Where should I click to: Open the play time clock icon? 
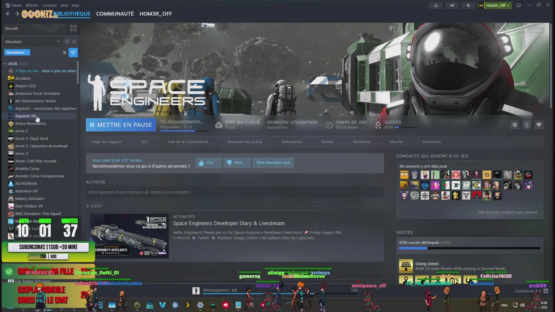coord(329,125)
